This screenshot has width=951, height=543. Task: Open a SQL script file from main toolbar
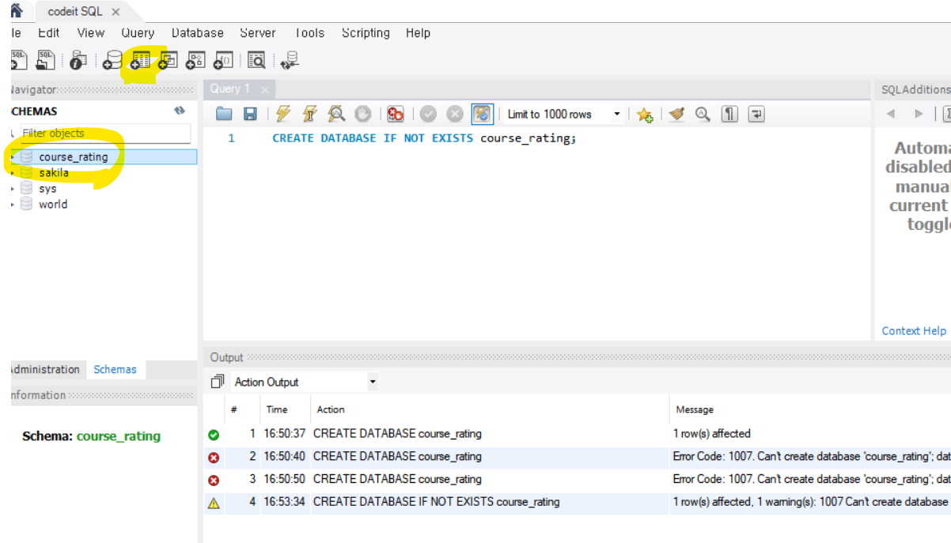point(46,59)
